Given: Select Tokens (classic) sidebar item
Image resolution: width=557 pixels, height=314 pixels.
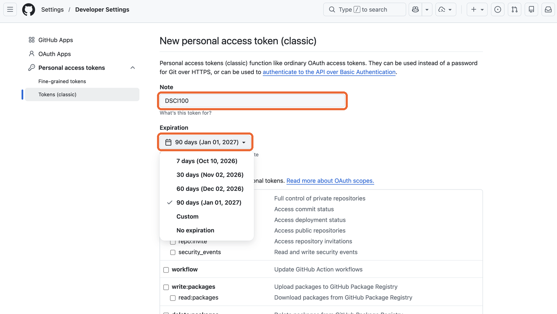Looking at the screenshot, I should [x=82, y=95].
